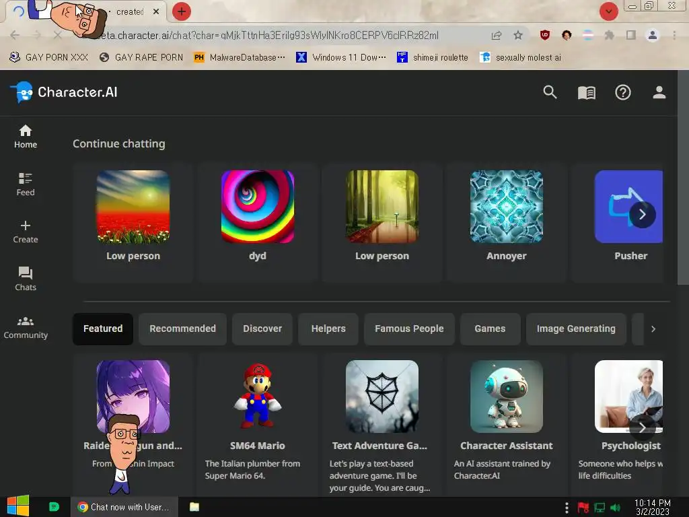
Task: Toggle browser side panel icon
Action: click(x=631, y=35)
